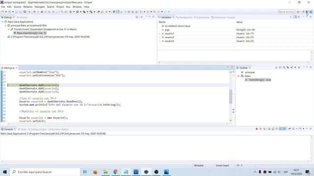Click code line daoHibernate.Add(usuario2)
This screenshot has width=314, height=176.
pyautogui.click(x=39, y=88)
